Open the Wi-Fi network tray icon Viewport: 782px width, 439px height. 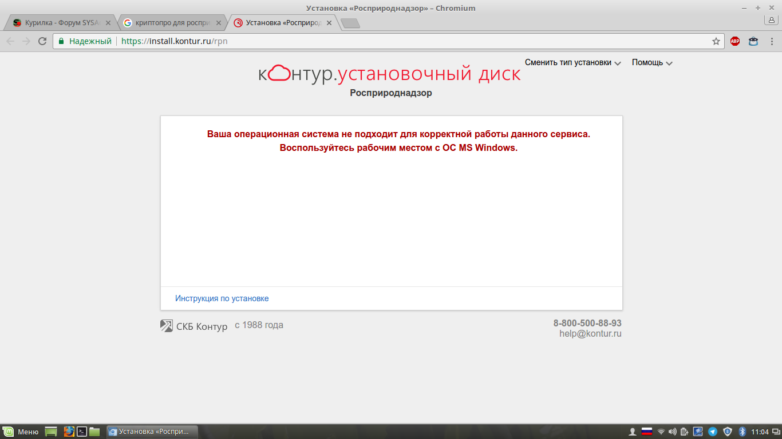pyautogui.click(x=661, y=432)
